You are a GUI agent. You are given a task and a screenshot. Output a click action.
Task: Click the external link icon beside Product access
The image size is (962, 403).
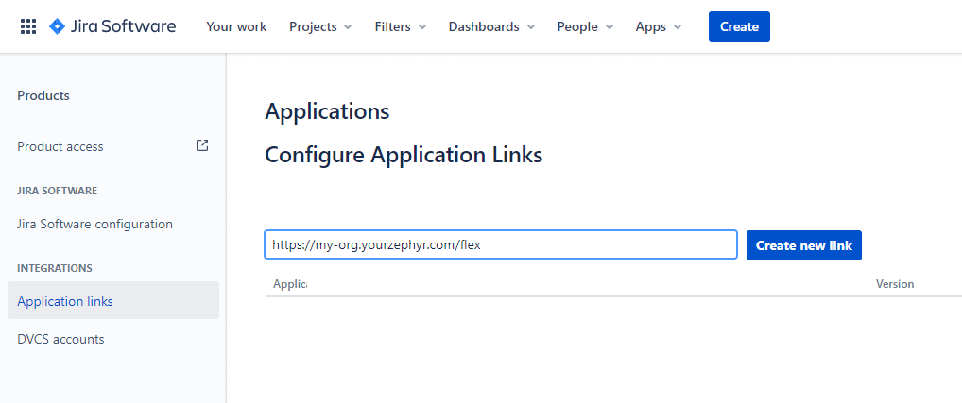click(x=201, y=145)
